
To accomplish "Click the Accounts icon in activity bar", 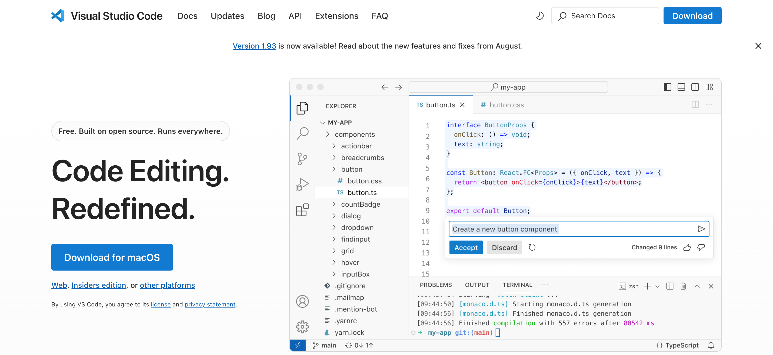I will click(302, 301).
